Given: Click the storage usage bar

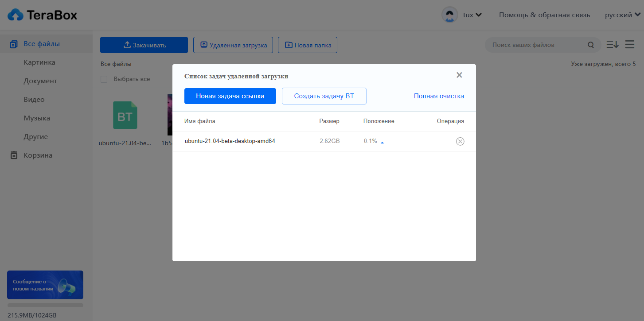Looking at the screenshot, I should tap(45, 305).
